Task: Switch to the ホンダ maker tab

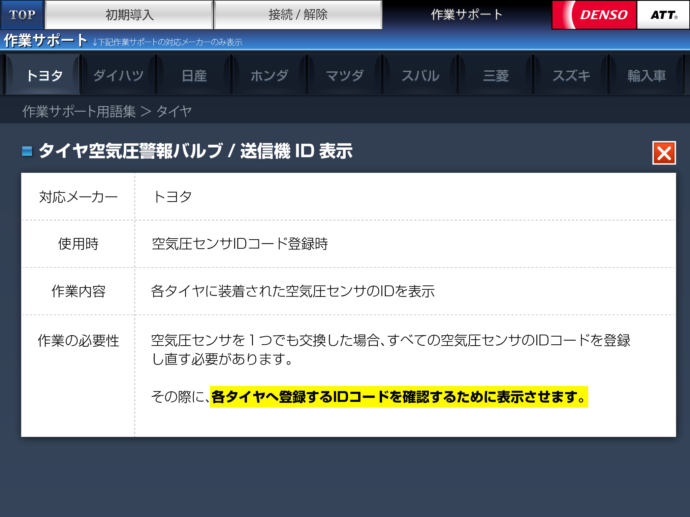Action: pos(270,75)
